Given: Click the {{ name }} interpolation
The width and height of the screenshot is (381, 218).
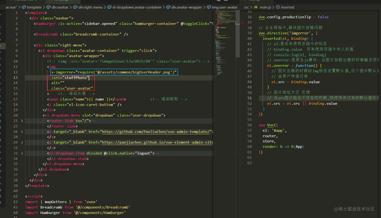Looking at the screenshot, I should pyautogui.click(x=100, y=99).
